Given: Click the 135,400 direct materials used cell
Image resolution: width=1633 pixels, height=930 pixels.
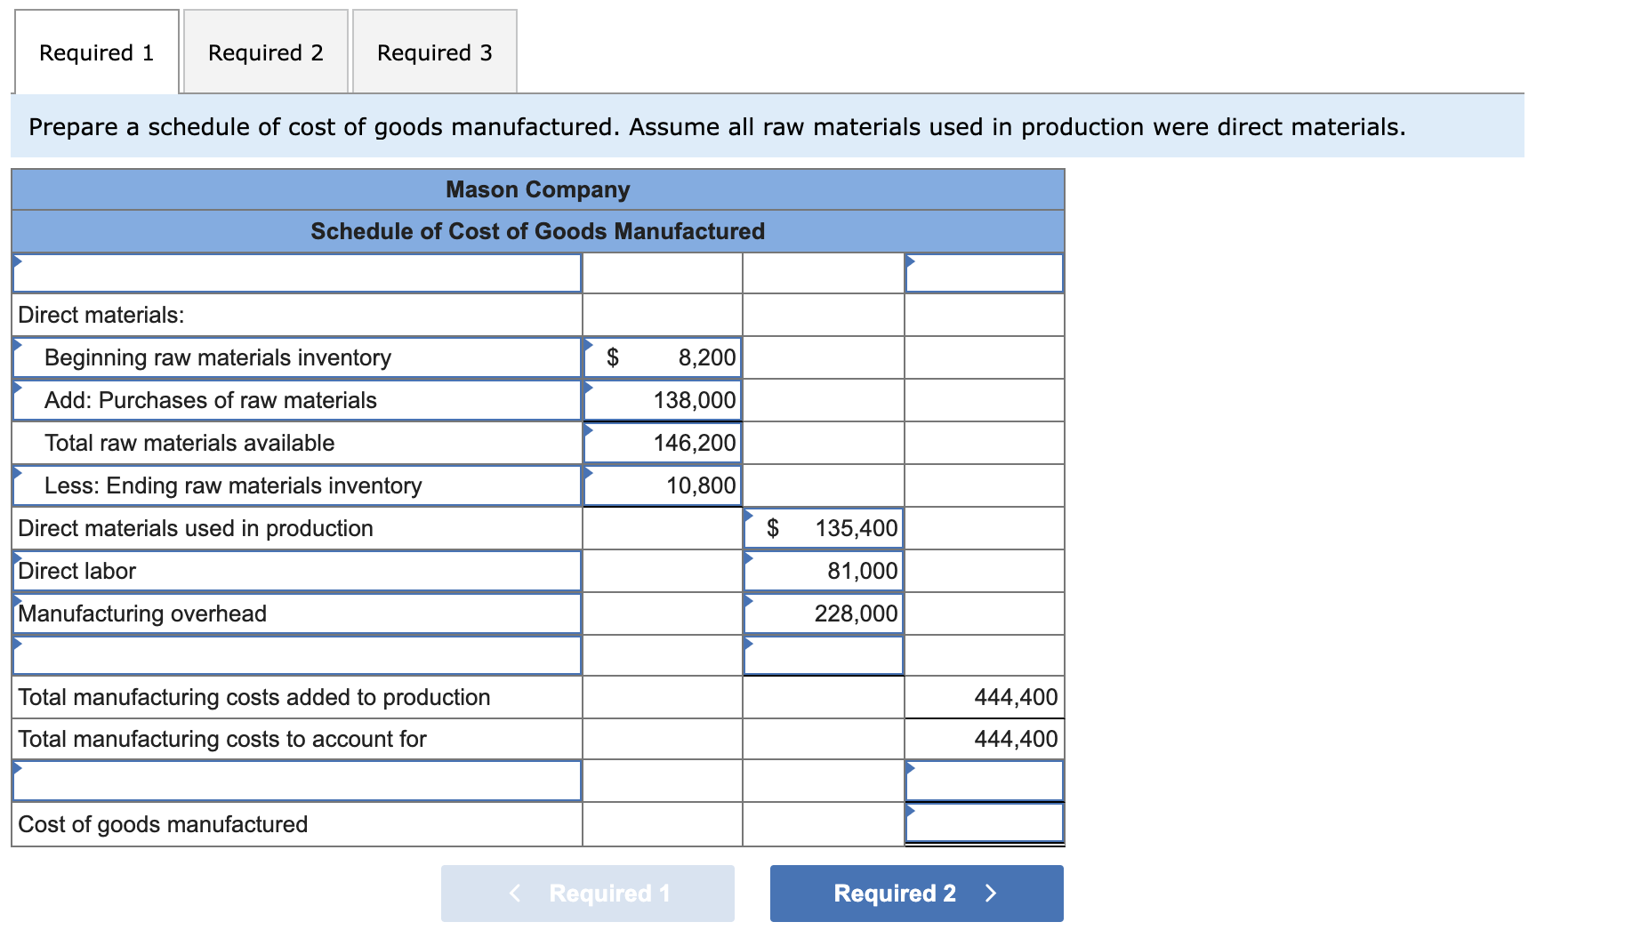Looking at the screenshot, I should pos(823,528).
